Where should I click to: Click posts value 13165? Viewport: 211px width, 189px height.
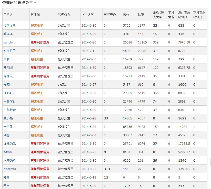tap(142, 42)
